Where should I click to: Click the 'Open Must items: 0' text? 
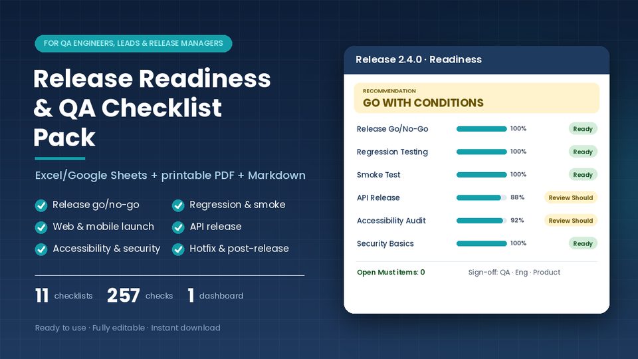point(391,273)
